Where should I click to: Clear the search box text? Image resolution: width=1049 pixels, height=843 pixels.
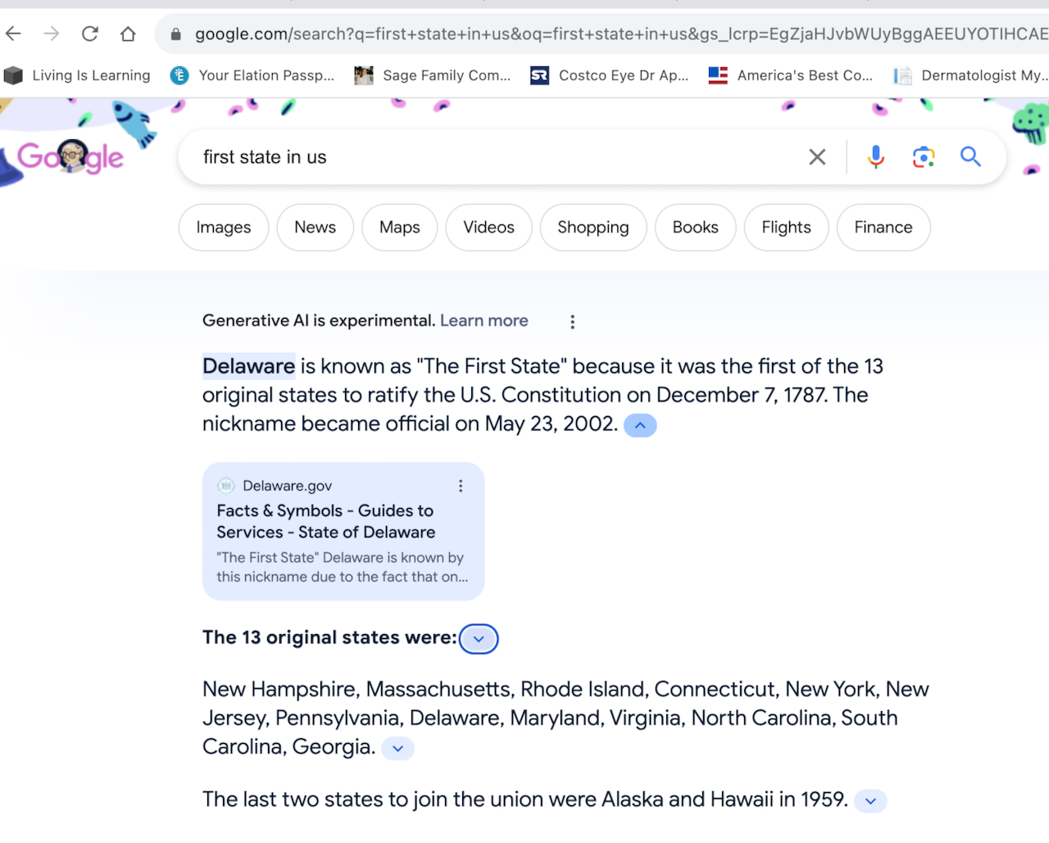click(817, 156)
